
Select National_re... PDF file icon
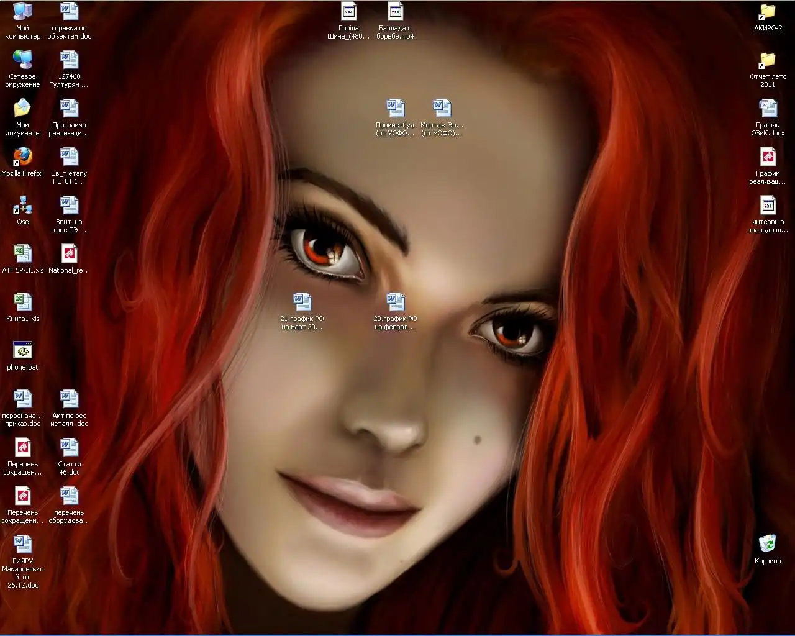pos(69,259)
